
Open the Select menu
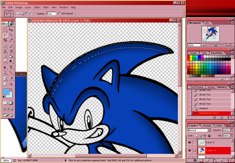(x=37, y=7)
